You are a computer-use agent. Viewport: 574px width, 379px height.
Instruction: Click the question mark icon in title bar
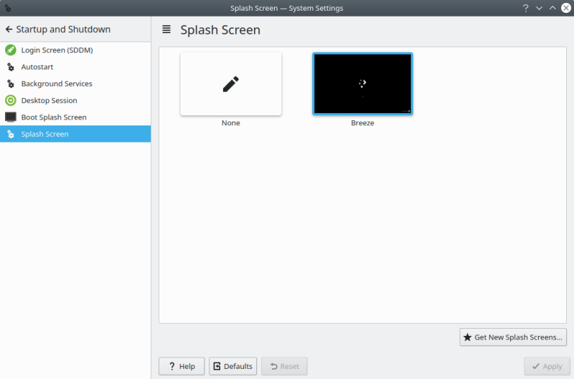pyautogui.click(x=526, y=8)
